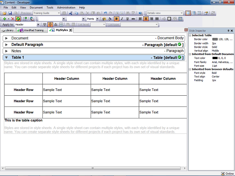235x176 pixels.
Task: Expand the Notes style row
Action: (6, 51)
